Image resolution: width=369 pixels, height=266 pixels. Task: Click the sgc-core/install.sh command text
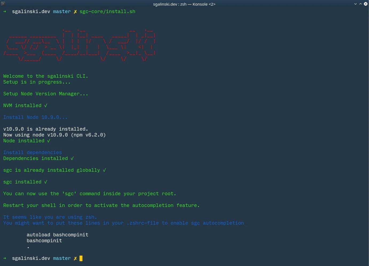(x=107, y=11)
